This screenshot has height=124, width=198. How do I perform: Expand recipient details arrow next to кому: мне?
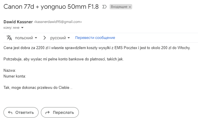(22, 28)
